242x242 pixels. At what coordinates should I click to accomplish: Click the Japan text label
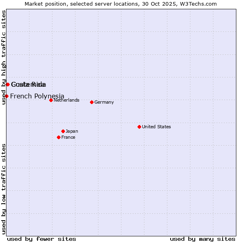coord(72,131)
